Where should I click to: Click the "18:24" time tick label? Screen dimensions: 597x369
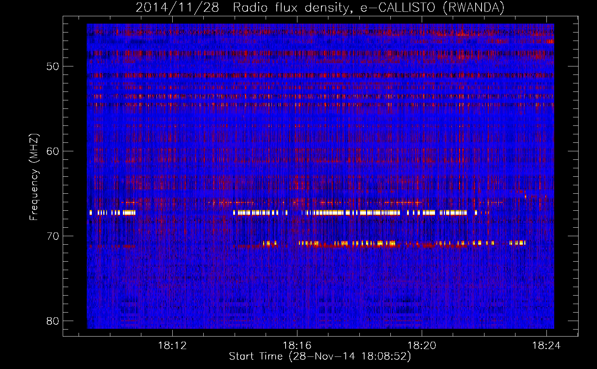pyautogui.click(x=546, y=346)
